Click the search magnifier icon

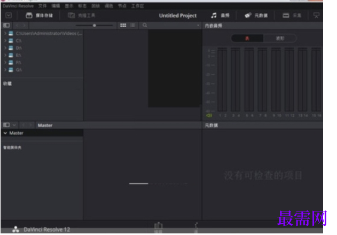(145, 26)
